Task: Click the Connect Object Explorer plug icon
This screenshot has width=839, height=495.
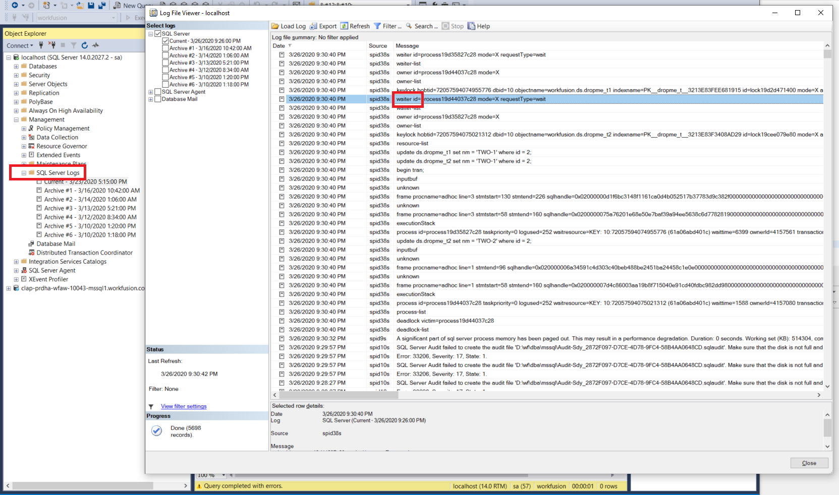Action: (x=41, y=45)
